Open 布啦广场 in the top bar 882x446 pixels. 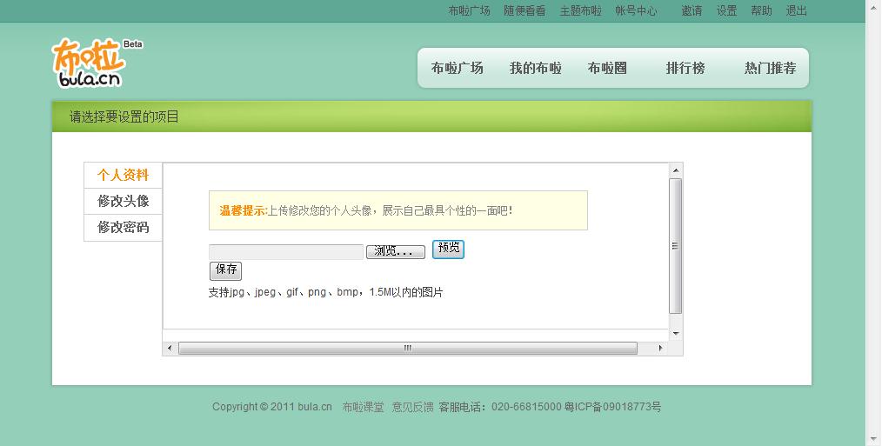point(469,10)
